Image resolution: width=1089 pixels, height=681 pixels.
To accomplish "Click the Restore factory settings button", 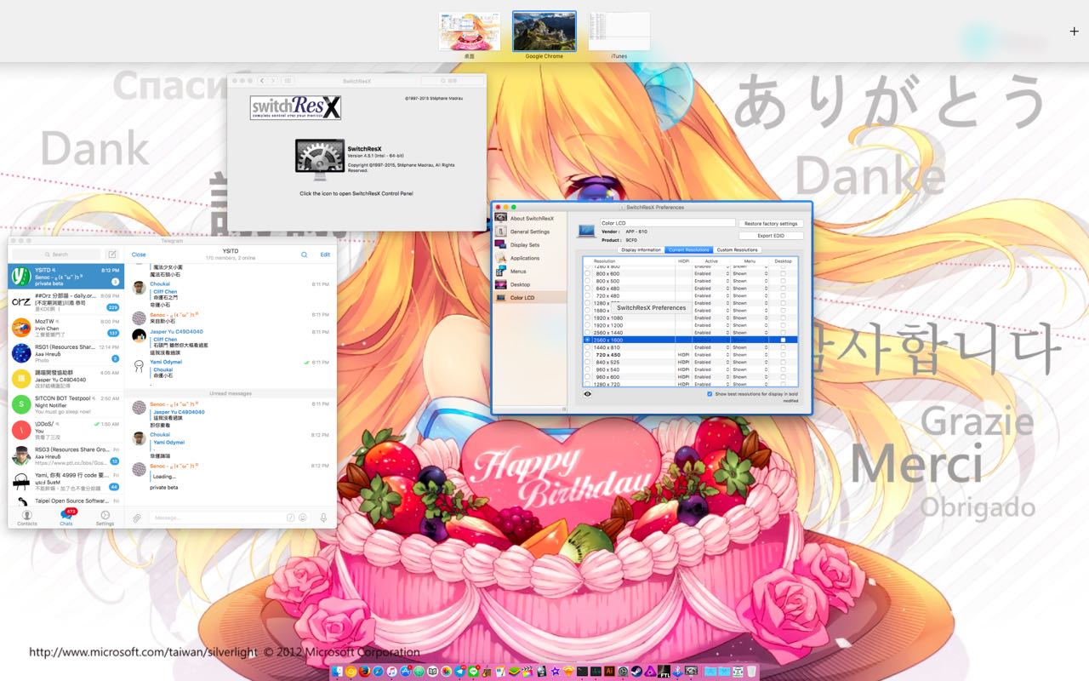I will point(771,224).
